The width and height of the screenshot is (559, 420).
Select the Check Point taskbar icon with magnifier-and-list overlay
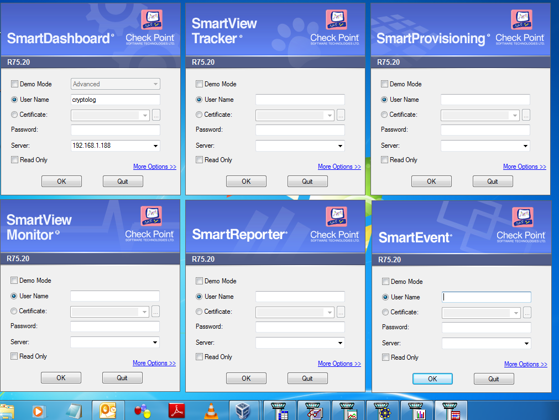[x=314, y=411]
